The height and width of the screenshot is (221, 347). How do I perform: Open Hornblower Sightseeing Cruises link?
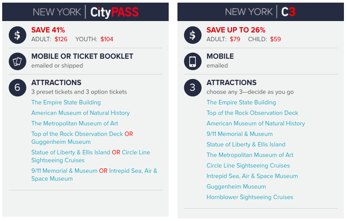[x=250, y=197]
